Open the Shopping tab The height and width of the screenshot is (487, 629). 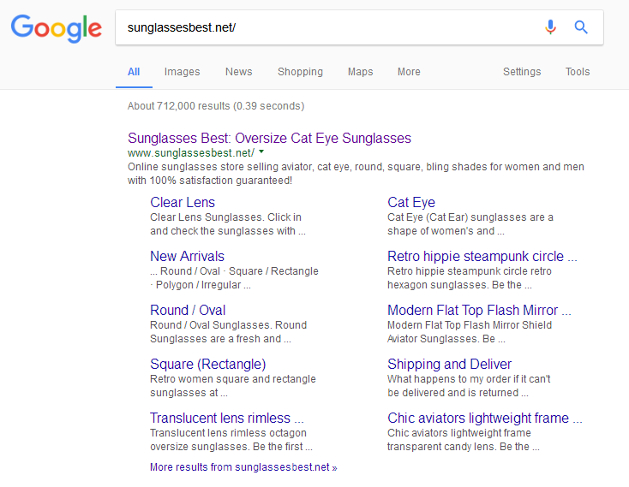coord(300,72)
